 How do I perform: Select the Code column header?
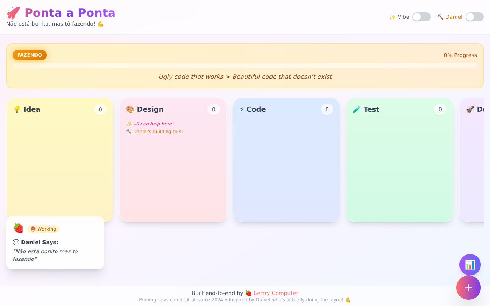pos(256,109)
